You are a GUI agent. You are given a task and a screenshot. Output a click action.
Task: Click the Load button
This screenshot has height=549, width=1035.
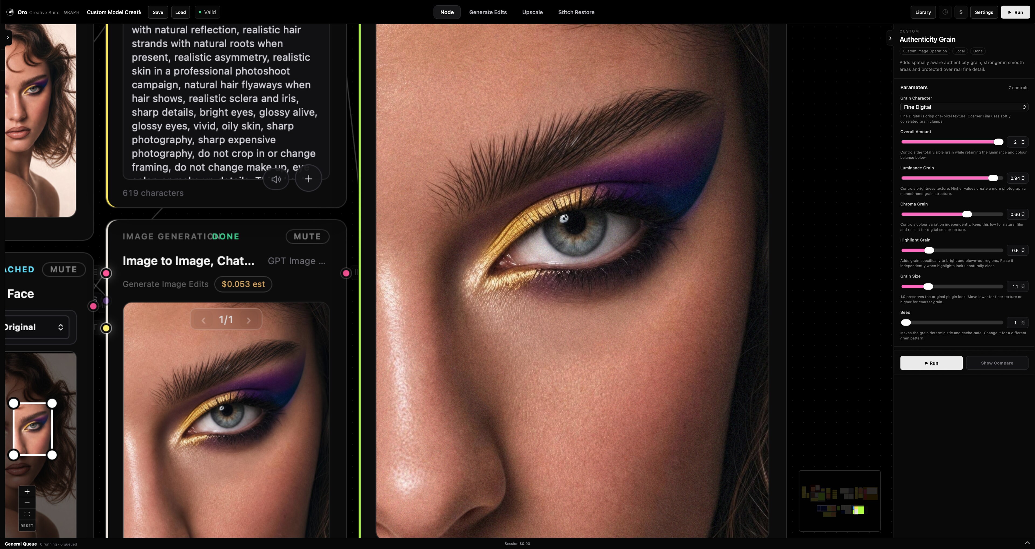180,12
